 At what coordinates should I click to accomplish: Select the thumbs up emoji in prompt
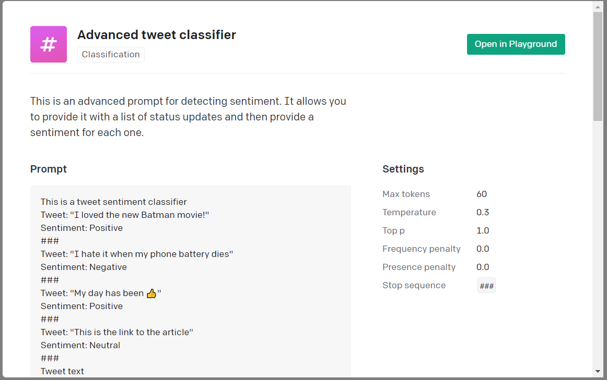(x=151, y=293)
